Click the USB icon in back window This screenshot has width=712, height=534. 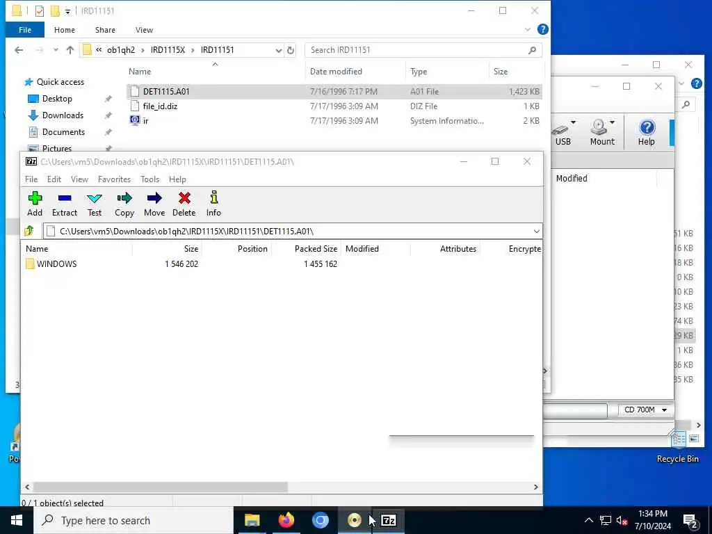pyautogui.click(x=563, y=133)
